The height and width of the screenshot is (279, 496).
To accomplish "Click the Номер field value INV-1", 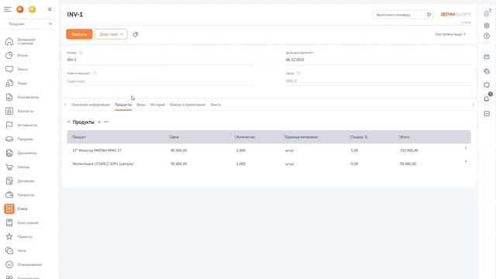I will coord(160,60).
